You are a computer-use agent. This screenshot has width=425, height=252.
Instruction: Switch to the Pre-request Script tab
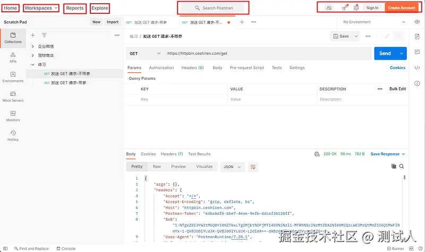(247, 68)
